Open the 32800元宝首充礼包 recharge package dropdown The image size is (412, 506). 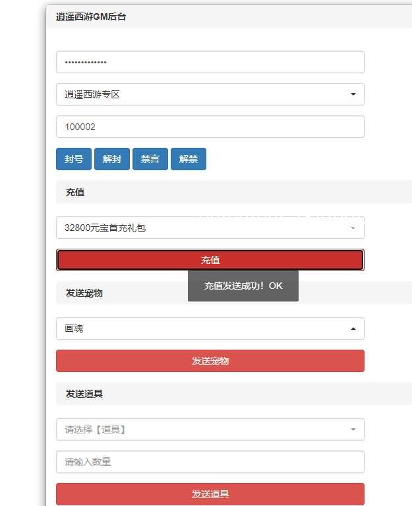tap(210, 228)
